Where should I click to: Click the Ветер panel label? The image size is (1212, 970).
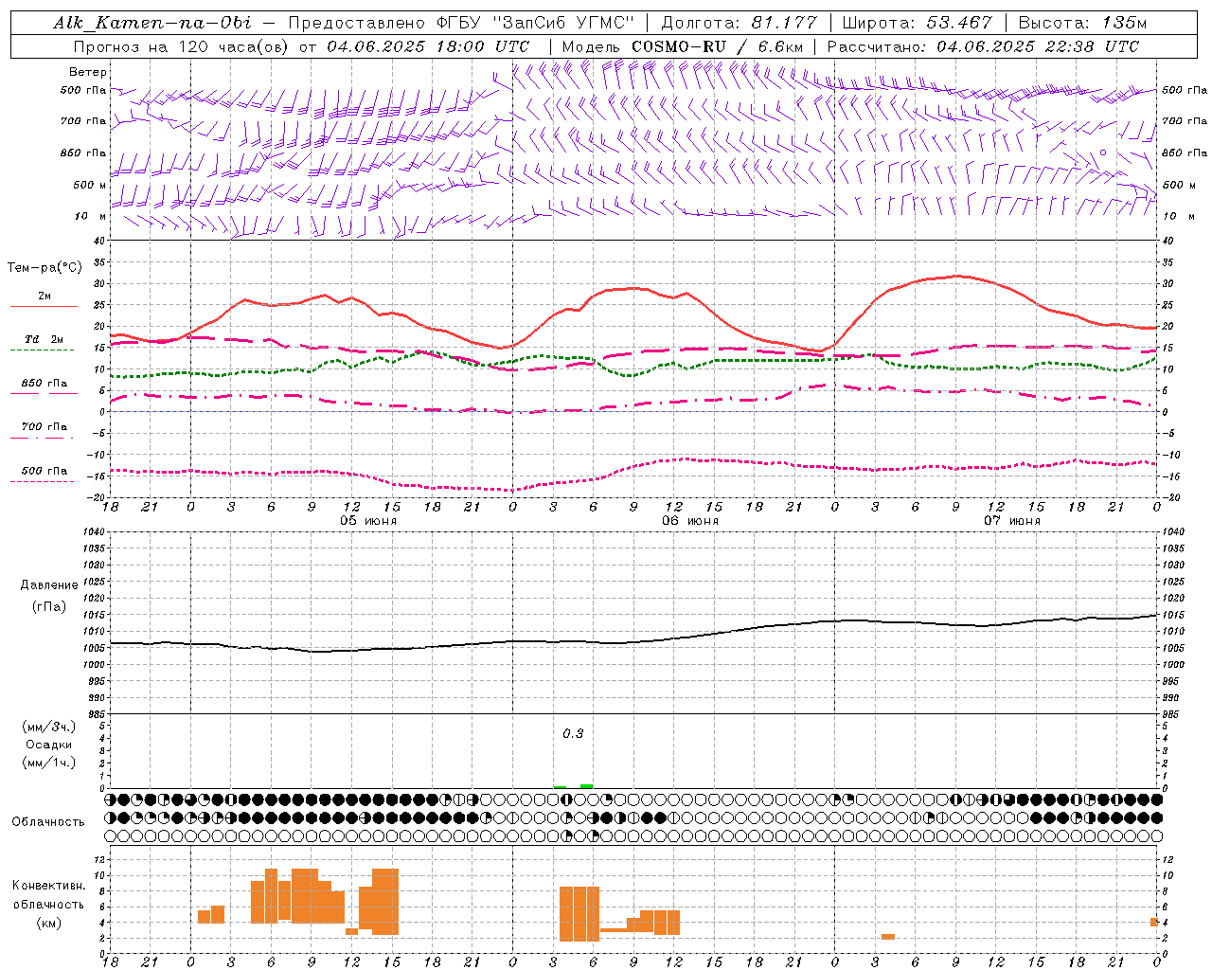coord(88,72)
